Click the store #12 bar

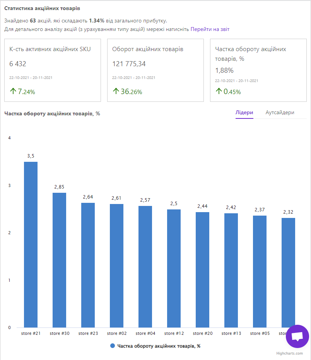coord(174,269)
